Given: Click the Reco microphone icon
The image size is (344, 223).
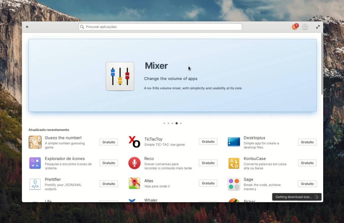Looking at the screenshot, I should tap(134, 163).
